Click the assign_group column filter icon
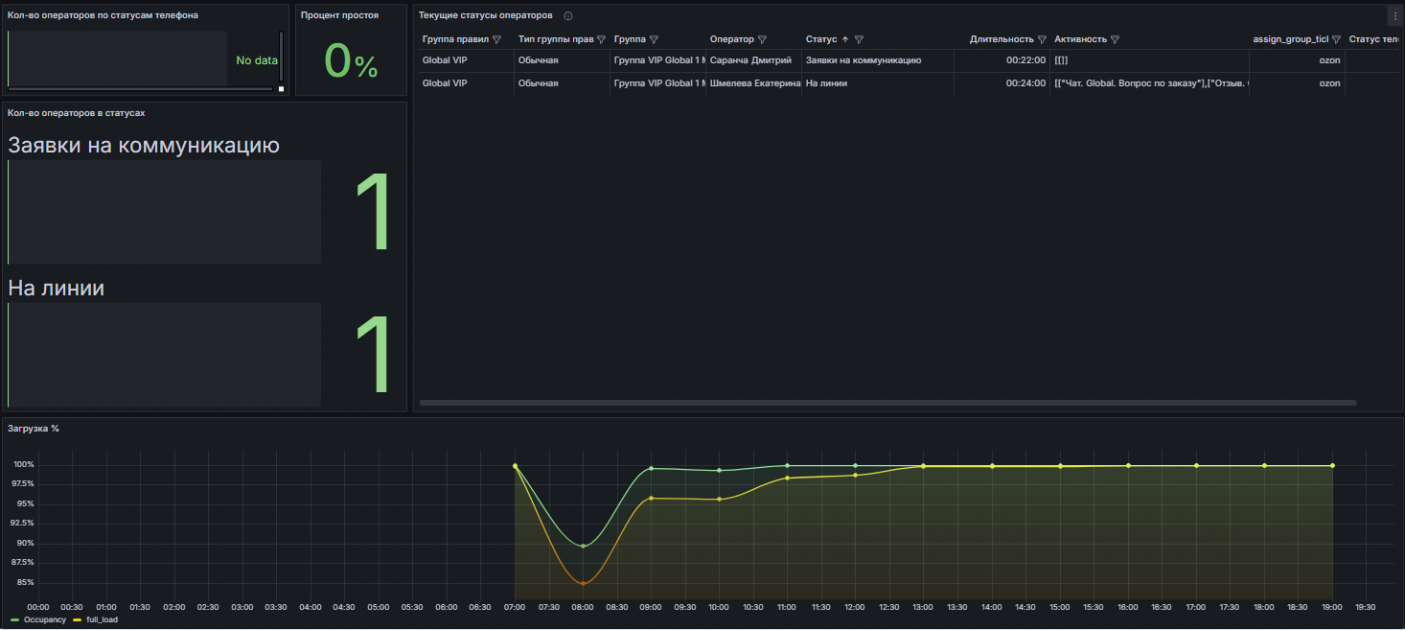The width and height of the screenshot is (1405, 630). tap(1336, 40)
